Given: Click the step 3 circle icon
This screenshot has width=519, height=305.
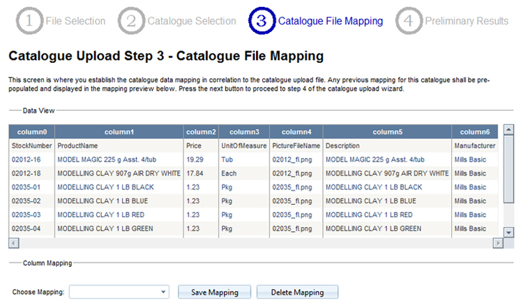Looking at the screenshot, I should [261, 21].
